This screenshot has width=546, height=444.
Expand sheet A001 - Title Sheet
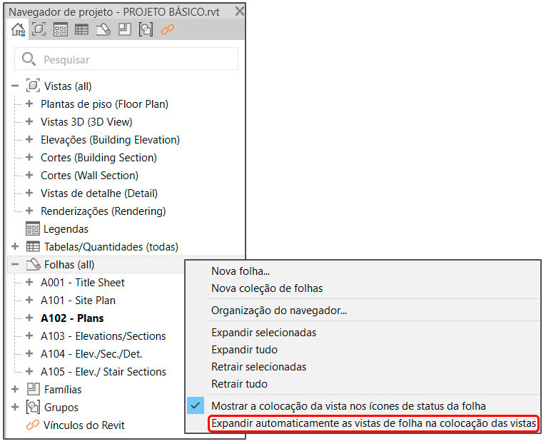coord(29,282)
